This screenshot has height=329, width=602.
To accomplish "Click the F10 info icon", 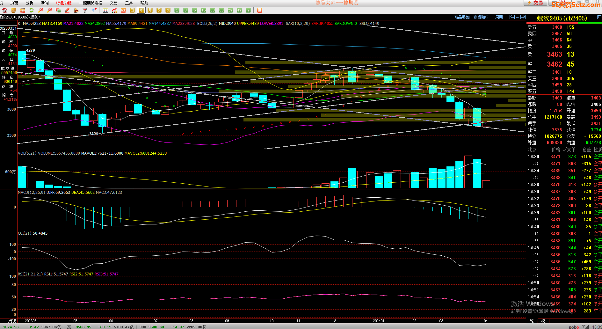I will pyautogui.click(x=23, y=10).
